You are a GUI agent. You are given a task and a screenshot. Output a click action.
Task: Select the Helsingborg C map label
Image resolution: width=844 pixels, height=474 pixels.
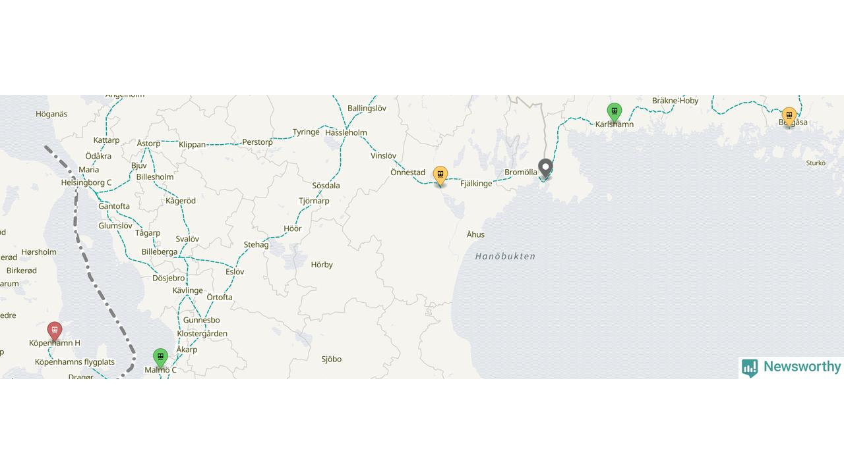(86, 182)
